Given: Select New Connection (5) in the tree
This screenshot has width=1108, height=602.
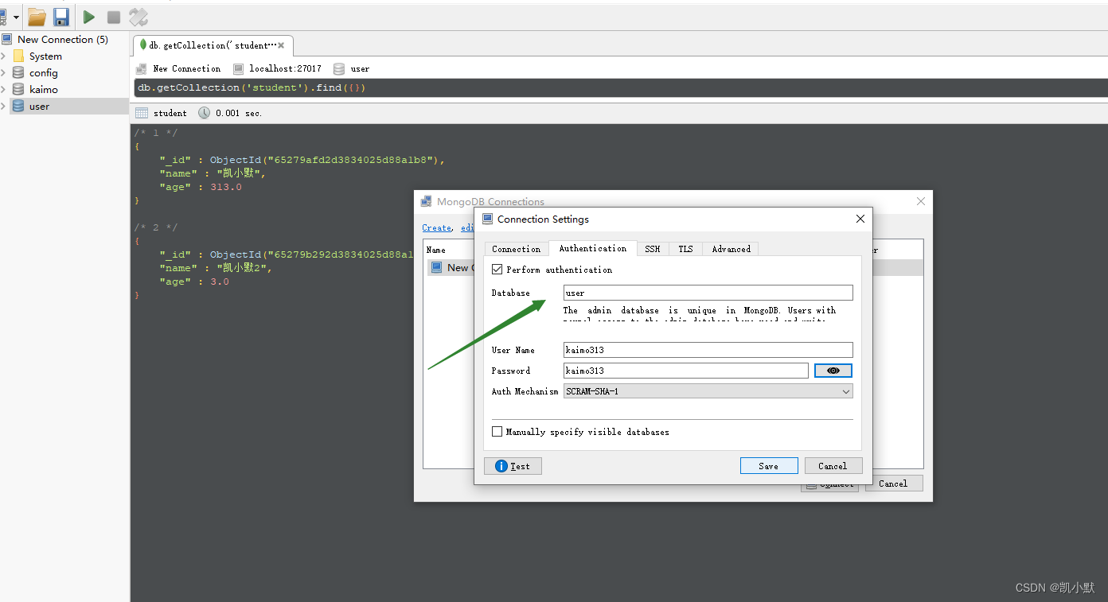Looking at the screenshot, I should pyautogui.click(x=63, y=39).
